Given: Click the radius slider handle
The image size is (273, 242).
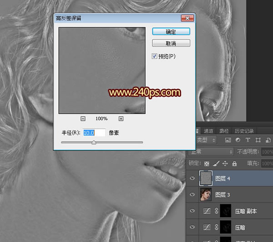Looking at the screenshot, I should click(94, 142).
